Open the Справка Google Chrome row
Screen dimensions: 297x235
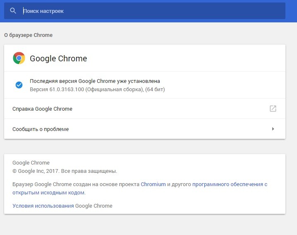(x=145, y=109)
